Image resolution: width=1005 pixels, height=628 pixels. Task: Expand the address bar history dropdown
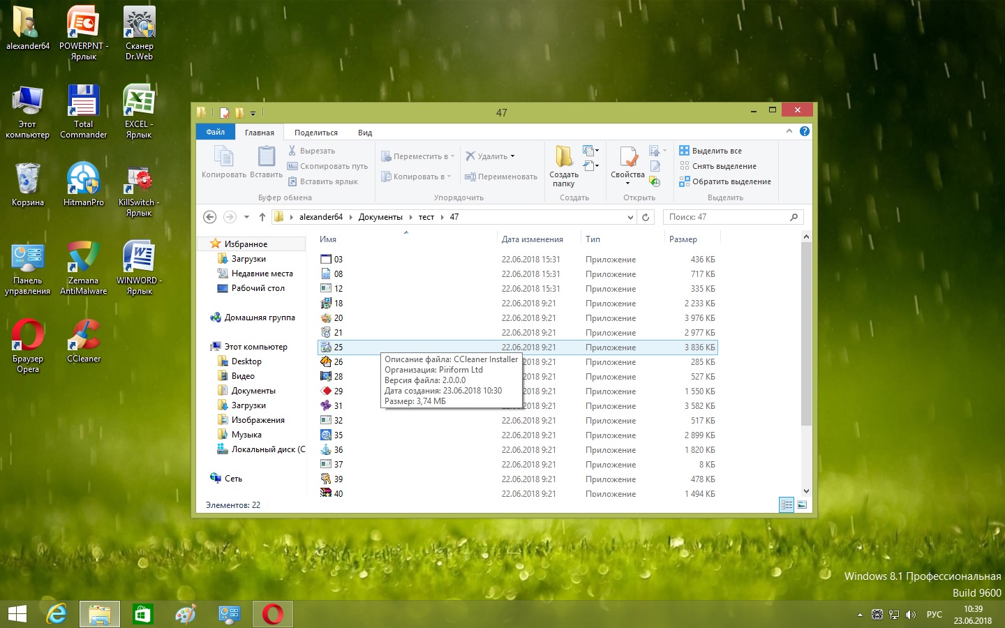(630, 217)
